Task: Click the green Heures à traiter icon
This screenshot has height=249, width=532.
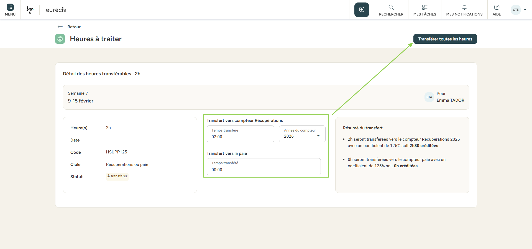Action: pos(60,39)
